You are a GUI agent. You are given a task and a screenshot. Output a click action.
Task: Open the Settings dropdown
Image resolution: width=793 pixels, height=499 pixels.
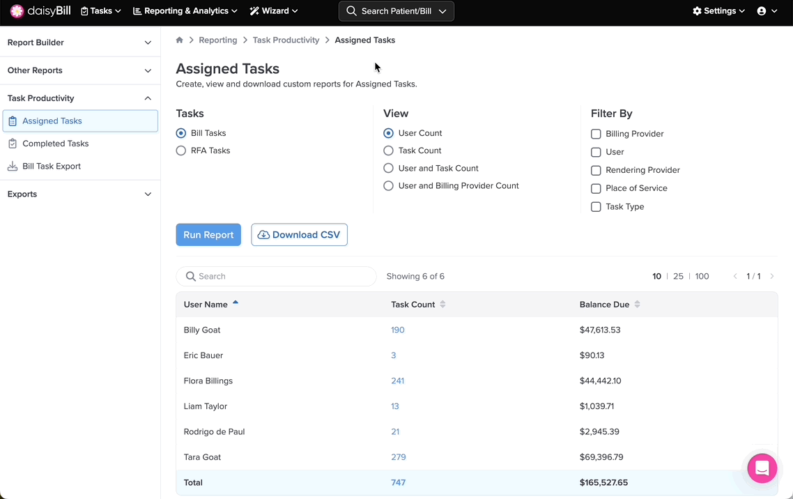click(718, 11)
